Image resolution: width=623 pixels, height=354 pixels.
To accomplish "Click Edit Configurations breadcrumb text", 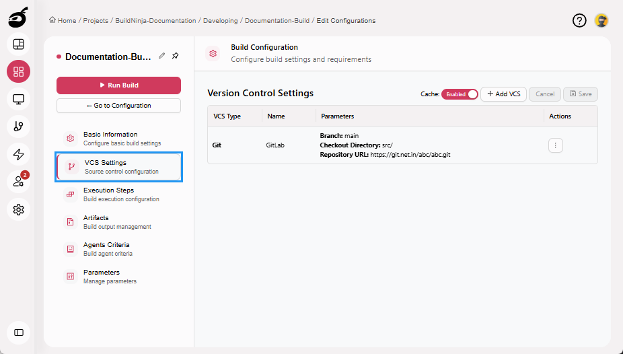I will click(x=346, y=21).
